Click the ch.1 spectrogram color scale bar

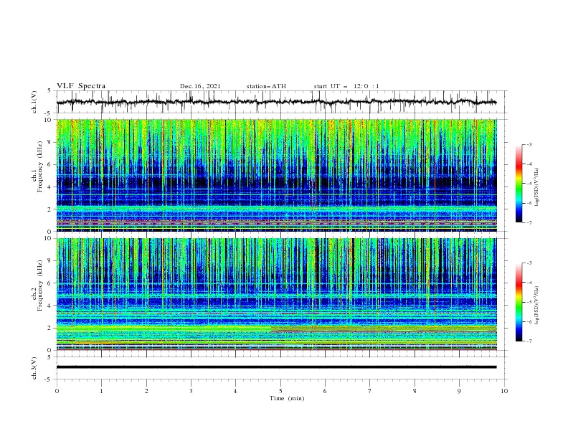pos(519,184)
